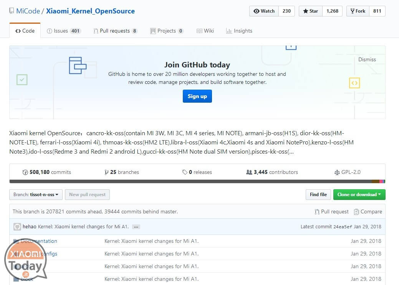Click the Pull requests tab icon
The image size is (399, 285).
click(96, 31)
